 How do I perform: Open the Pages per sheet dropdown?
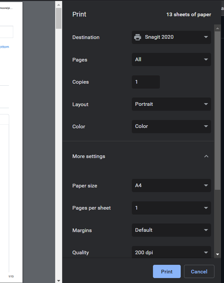(171, 208)
